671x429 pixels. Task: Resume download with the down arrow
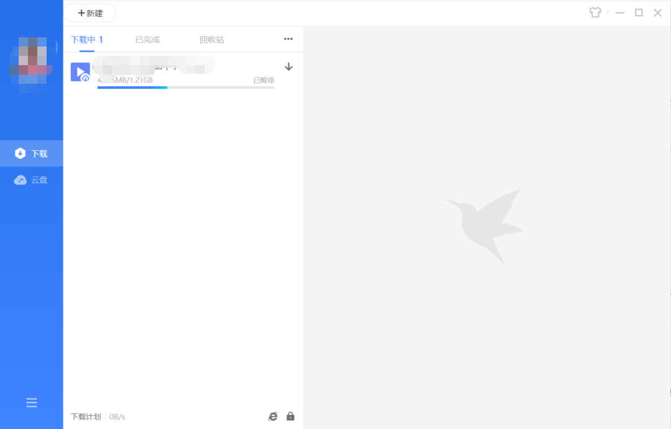point(289,66)
